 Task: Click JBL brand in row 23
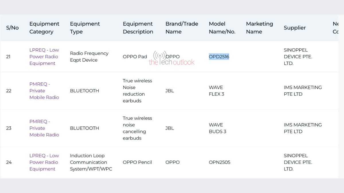click(x=170, y=128)
